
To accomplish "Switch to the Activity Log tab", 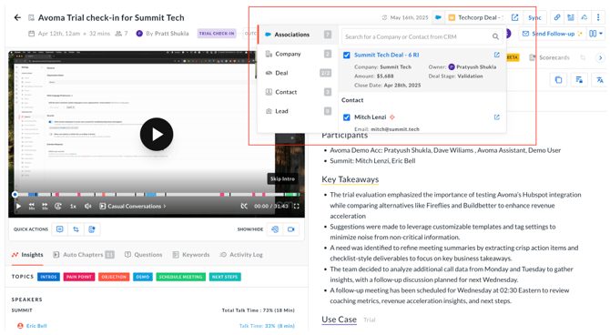I will [x=241, y=255].
